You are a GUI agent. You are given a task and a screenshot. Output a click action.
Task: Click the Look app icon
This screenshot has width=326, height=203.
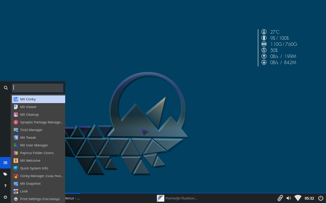tap(16, 191)
